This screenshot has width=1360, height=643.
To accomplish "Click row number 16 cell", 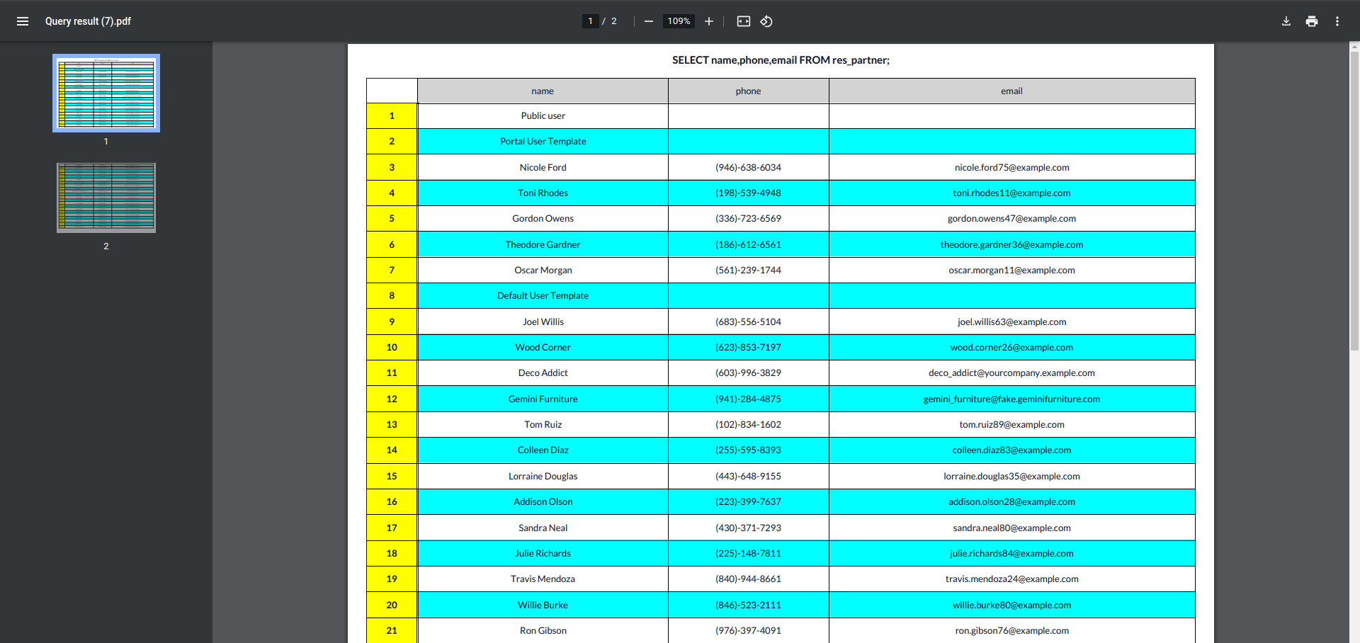I will pyautogui.click(x=392, y=501).
